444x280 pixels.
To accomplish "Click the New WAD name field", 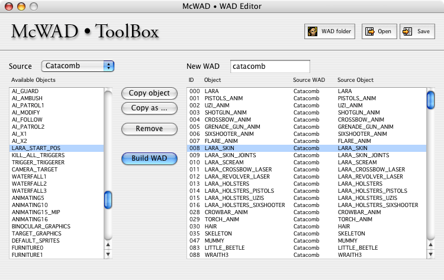I will click(x=269, y=66).
